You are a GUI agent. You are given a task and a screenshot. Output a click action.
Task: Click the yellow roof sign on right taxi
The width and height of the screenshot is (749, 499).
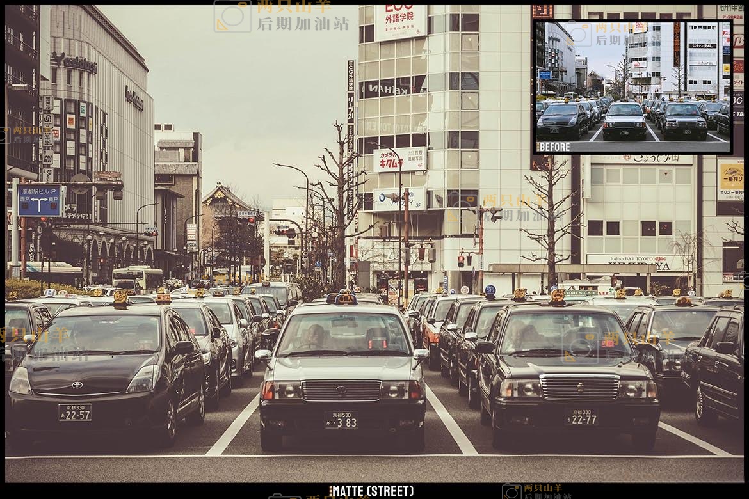coord(558,296)
